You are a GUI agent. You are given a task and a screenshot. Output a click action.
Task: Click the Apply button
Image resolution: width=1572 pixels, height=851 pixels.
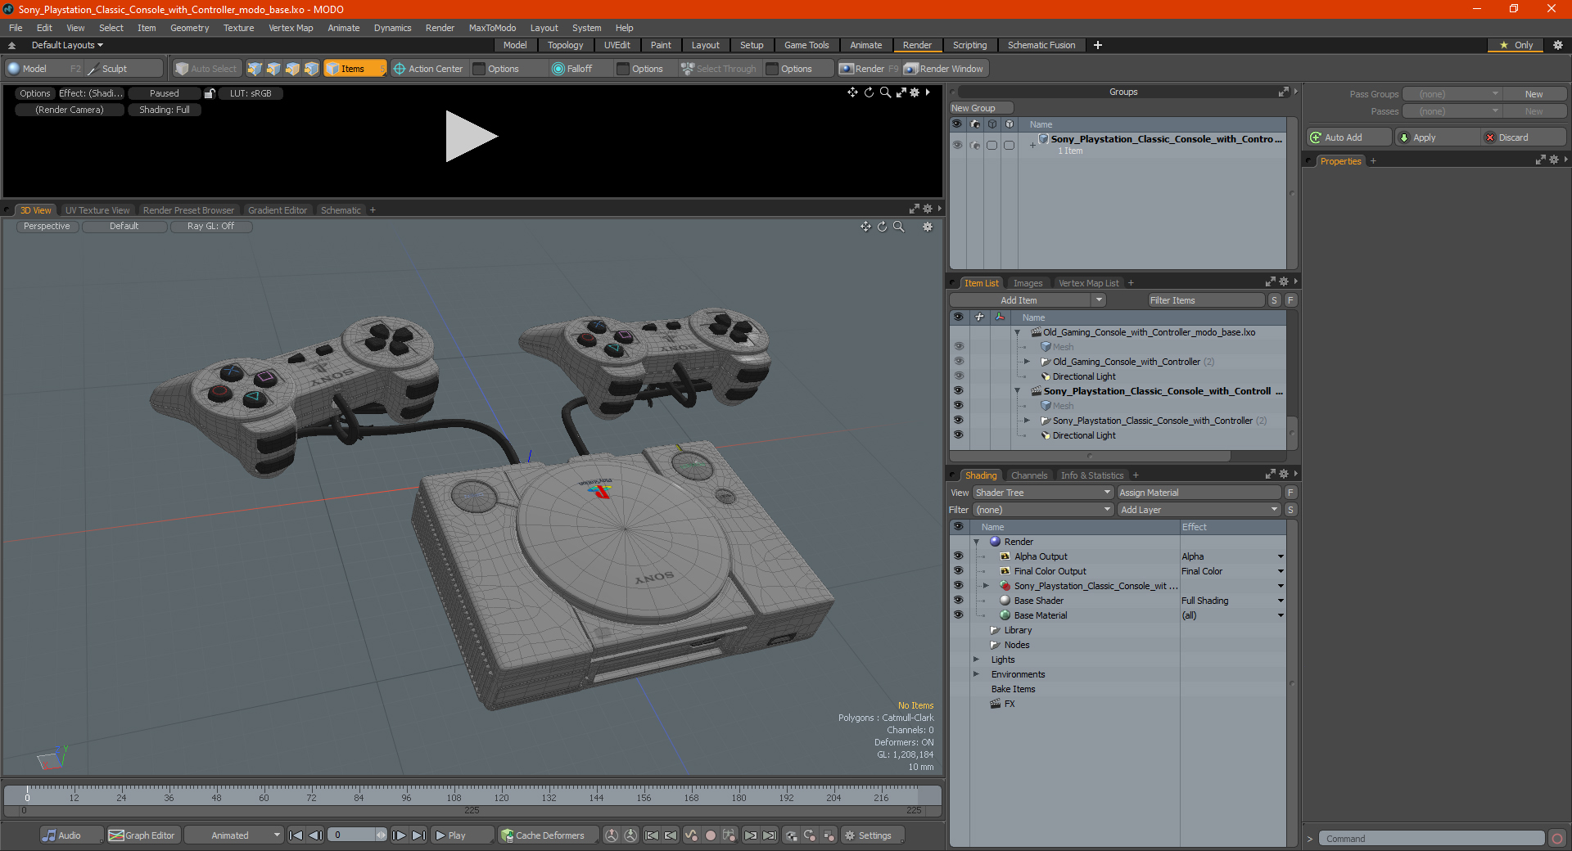click(1437, 137)
